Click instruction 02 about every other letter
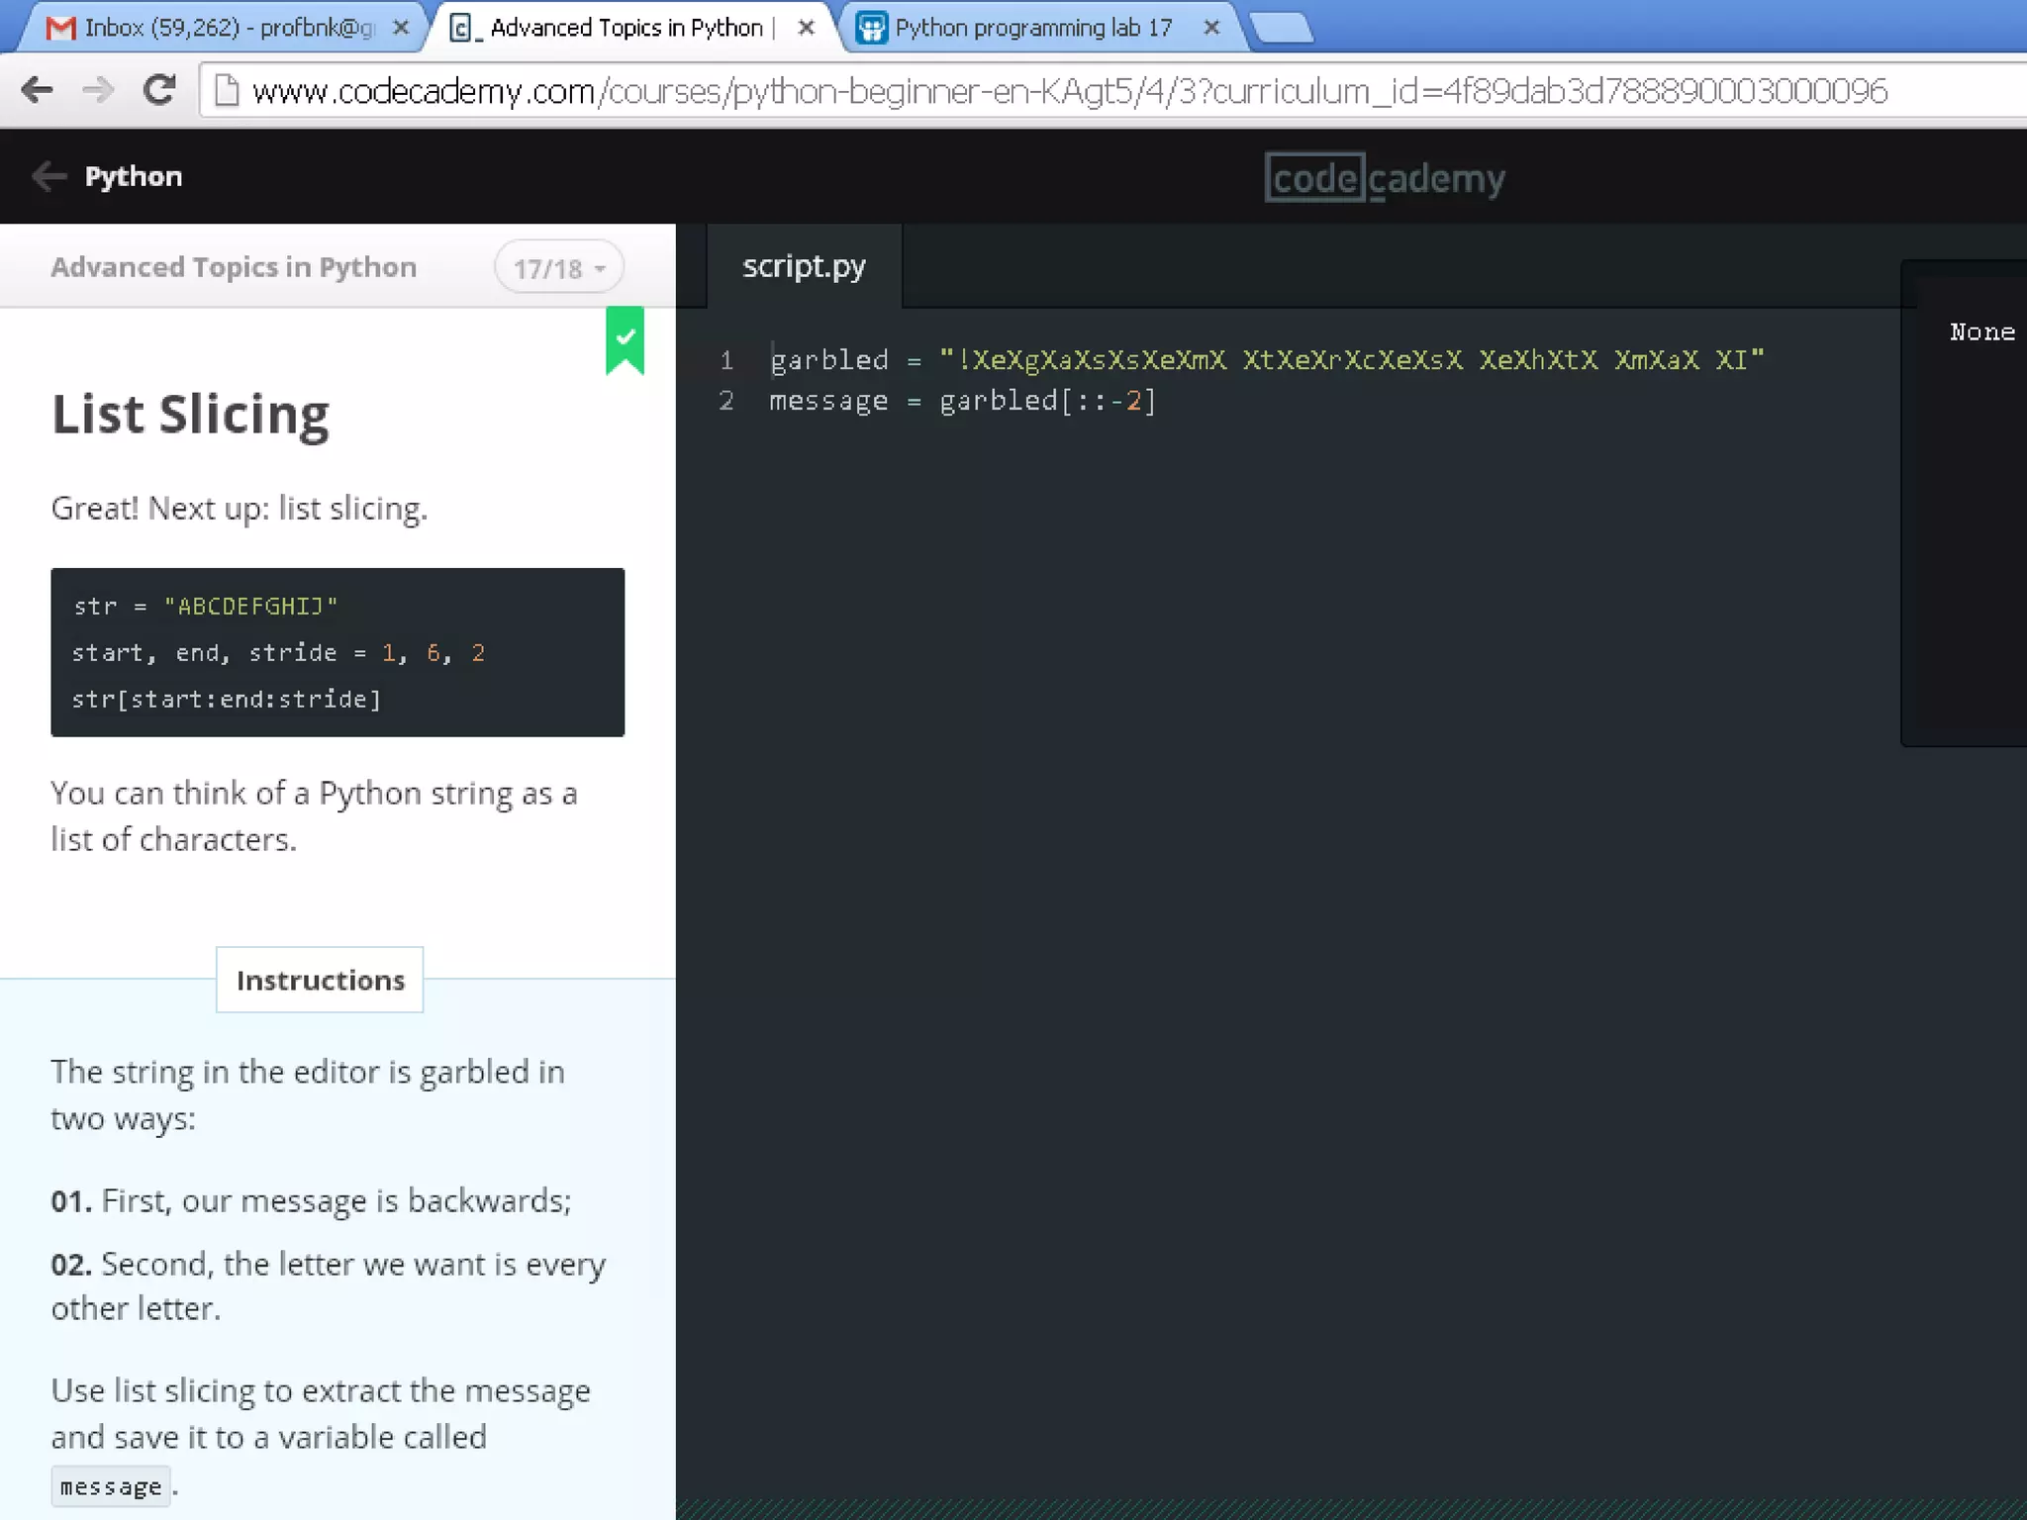The image size is (2027, 1520). 329,1285
